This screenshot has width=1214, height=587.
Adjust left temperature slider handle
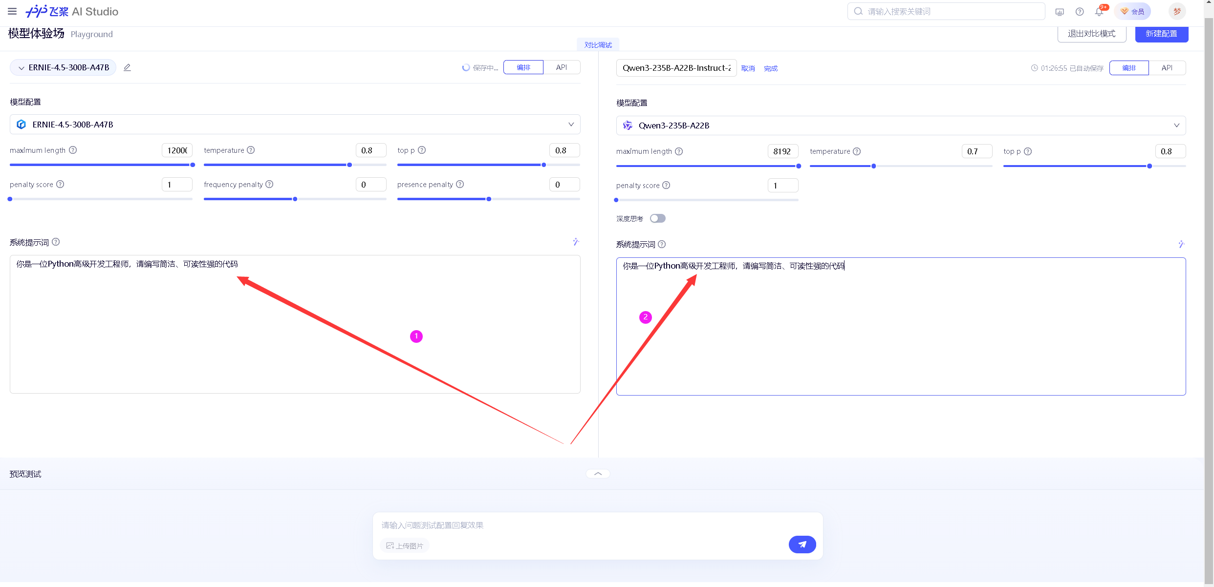[349, 165]
